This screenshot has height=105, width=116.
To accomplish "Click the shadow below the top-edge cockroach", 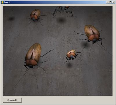I will click(61, 20).
